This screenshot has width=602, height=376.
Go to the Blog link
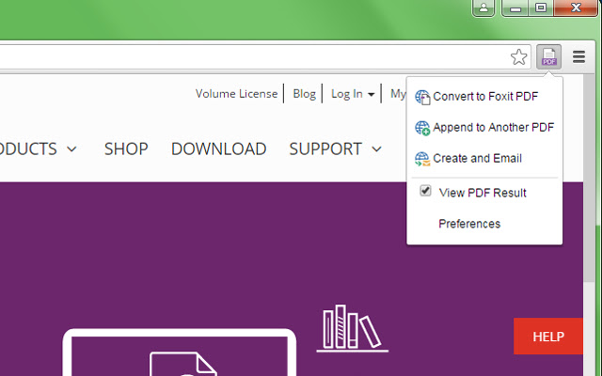pos(304,94)
